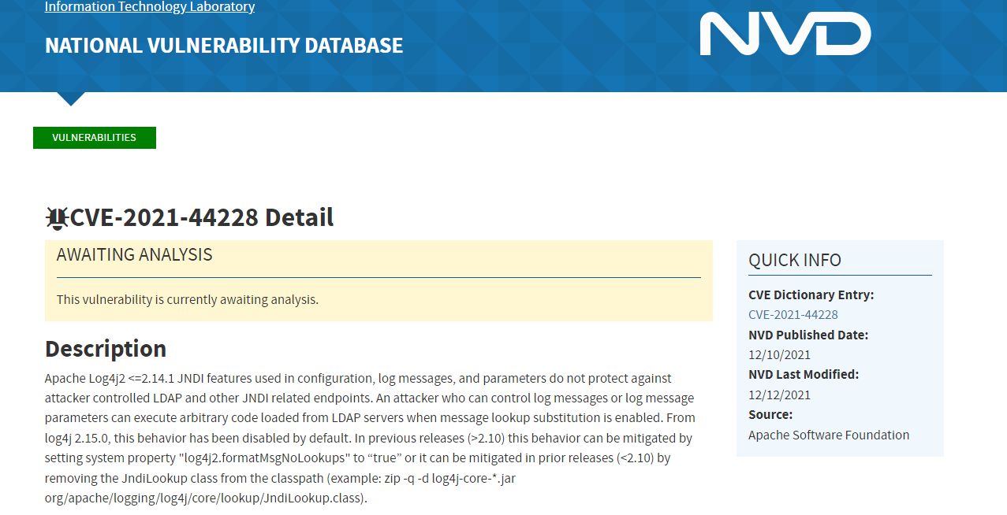The image size is (1007, 515).
Task: Click the 'NVD Published Date:' label
Action: (808, 335)
